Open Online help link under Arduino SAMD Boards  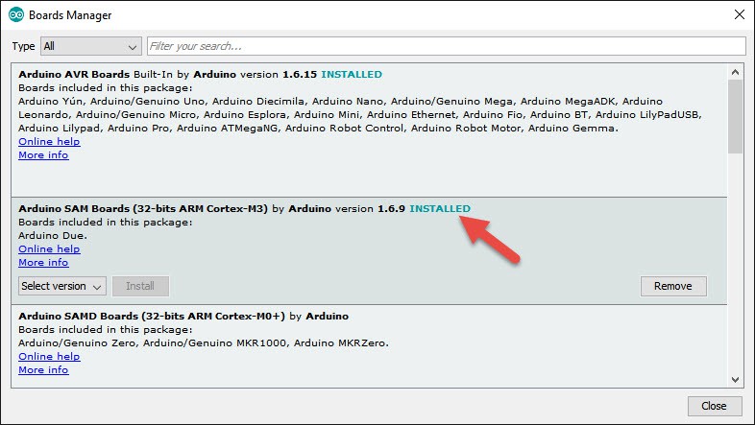49,356
